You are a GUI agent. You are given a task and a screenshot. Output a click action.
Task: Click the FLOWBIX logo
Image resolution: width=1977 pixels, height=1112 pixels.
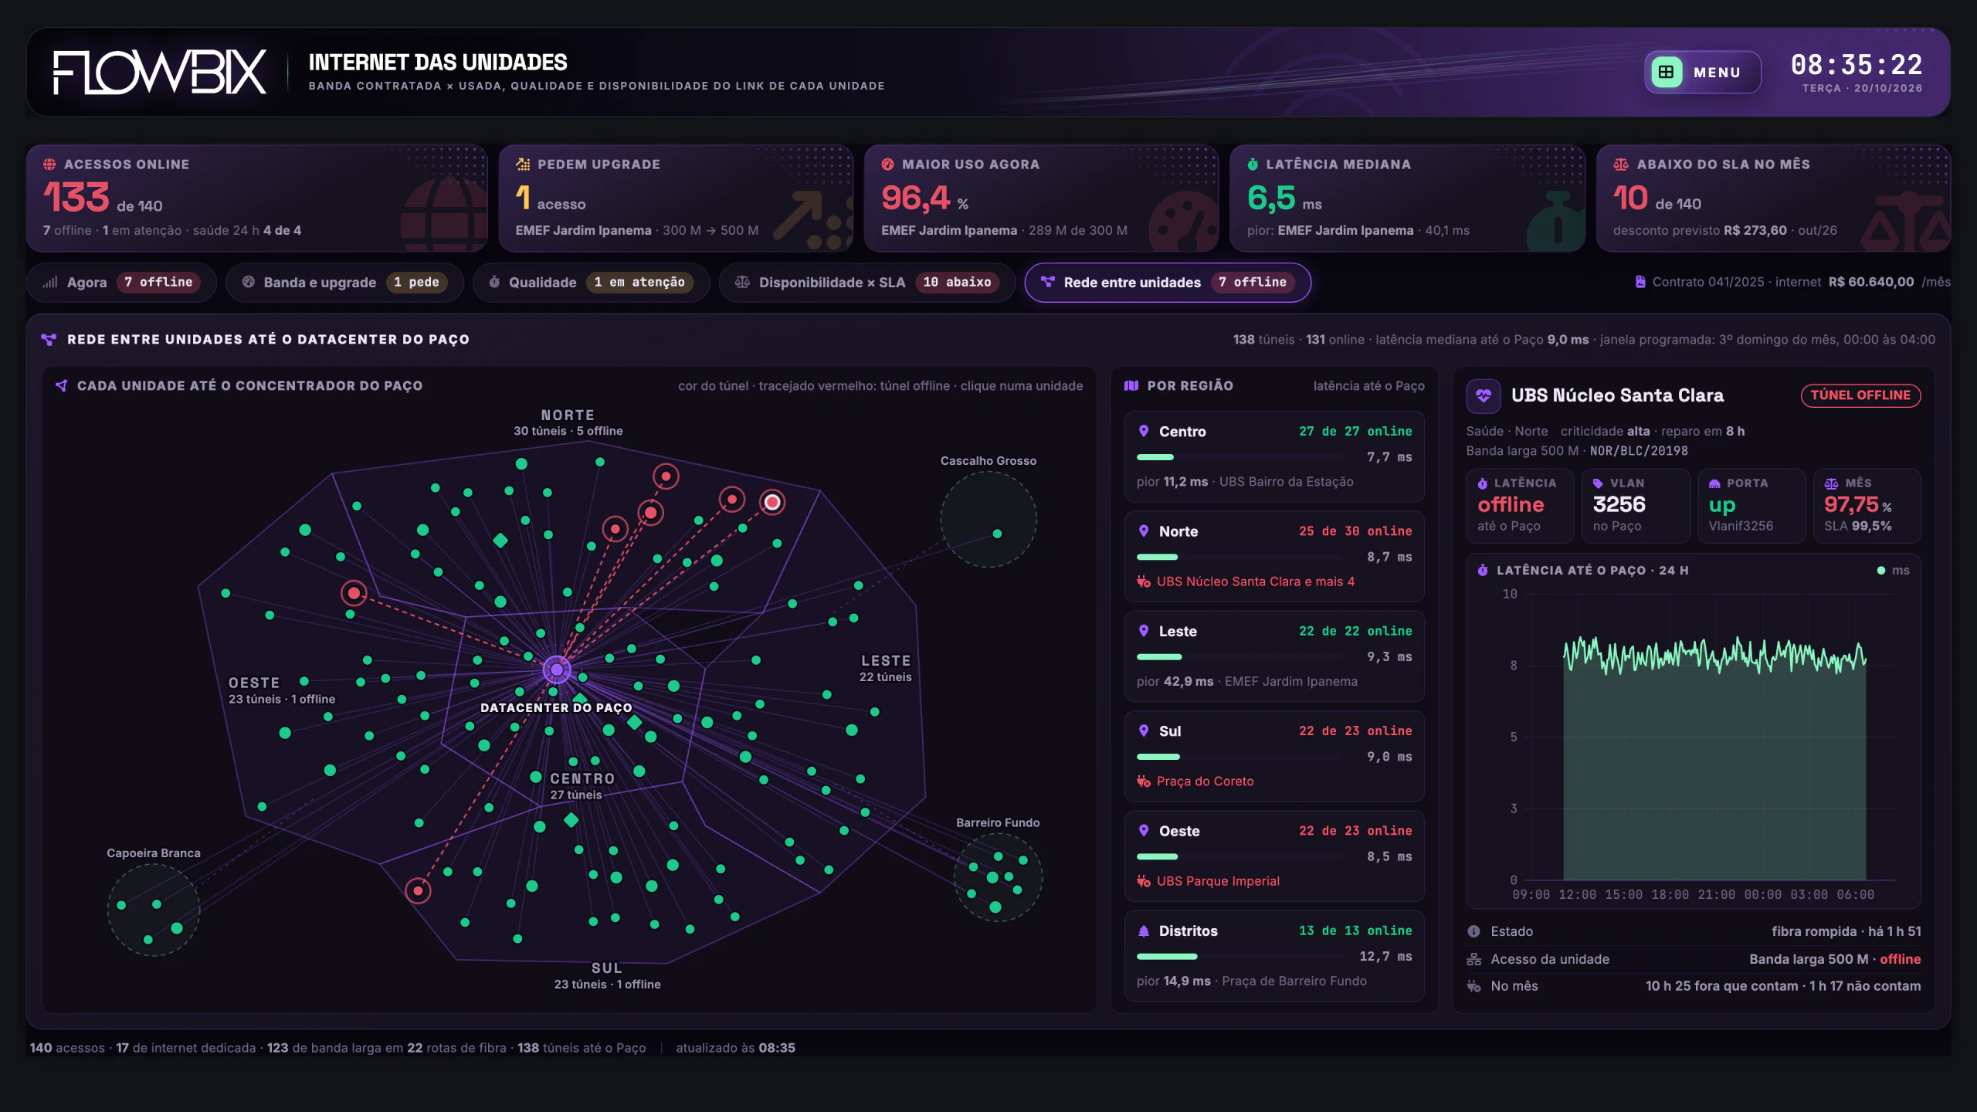click(160, 73)
